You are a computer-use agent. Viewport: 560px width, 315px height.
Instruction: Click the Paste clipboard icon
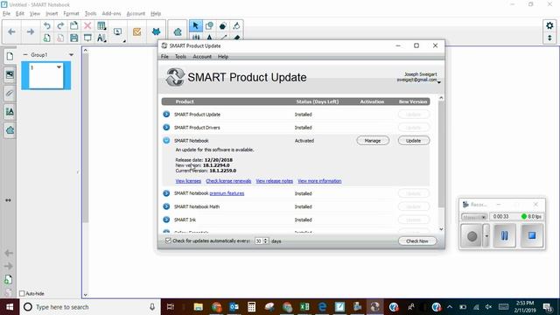click(x=73, y=25)
